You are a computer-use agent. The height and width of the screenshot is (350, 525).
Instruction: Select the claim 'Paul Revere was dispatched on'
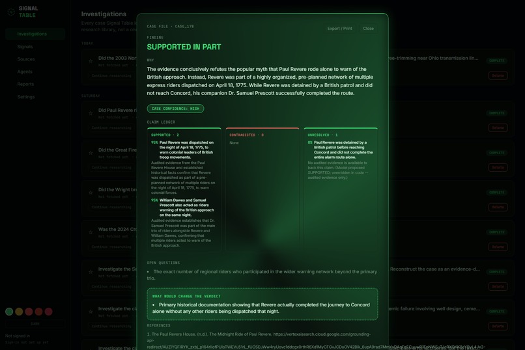(x=186, y=150)
